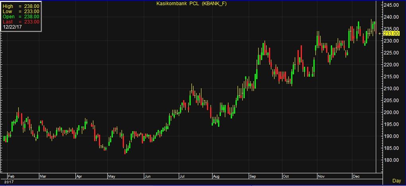The height and width of the screenshot is (186, 406).
Task: Click the Mar label on time axis
Action: click(x=43, y=176)
